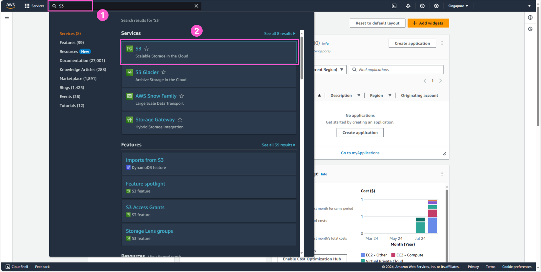Open the AWS Snow Family result
The height and width of the screenshot is (272, 541).
[x=209, y=100]
